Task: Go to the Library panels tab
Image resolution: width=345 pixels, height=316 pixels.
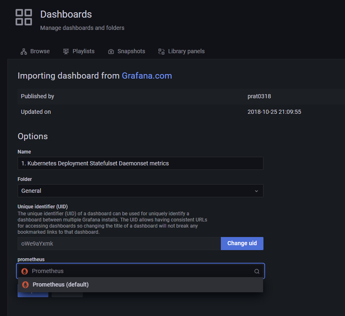Action: 182,52
